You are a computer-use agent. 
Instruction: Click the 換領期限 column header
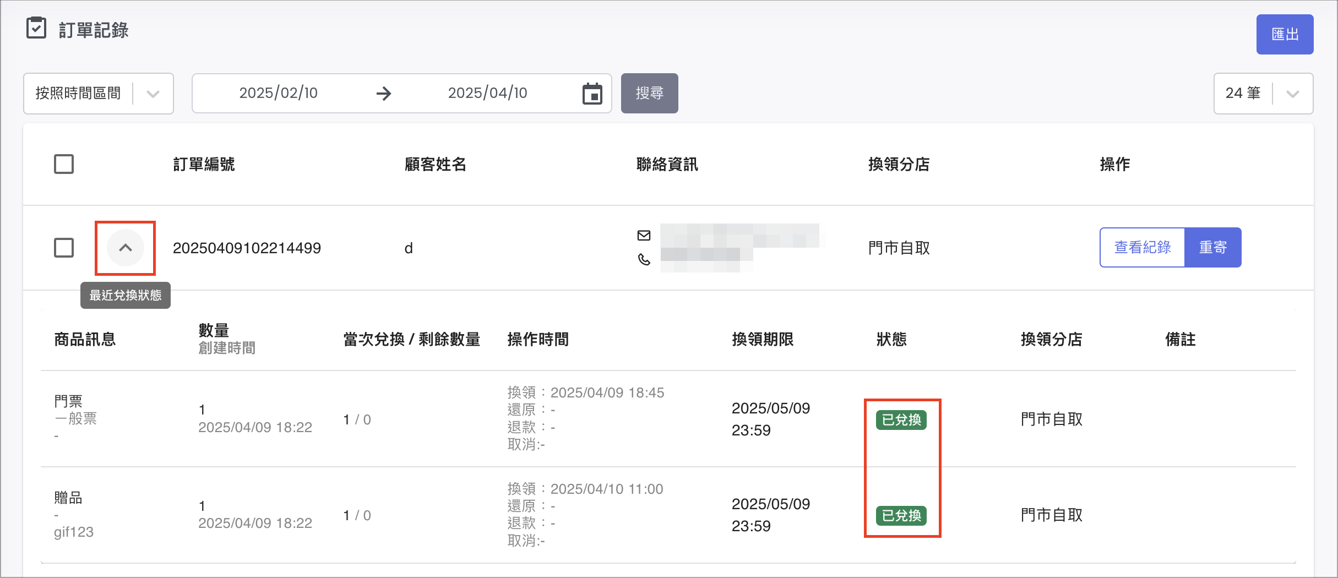coord(763,339)
